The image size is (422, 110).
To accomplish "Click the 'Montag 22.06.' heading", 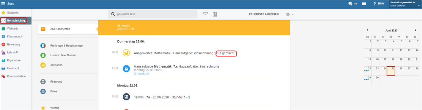I will [x=128, y=86].
